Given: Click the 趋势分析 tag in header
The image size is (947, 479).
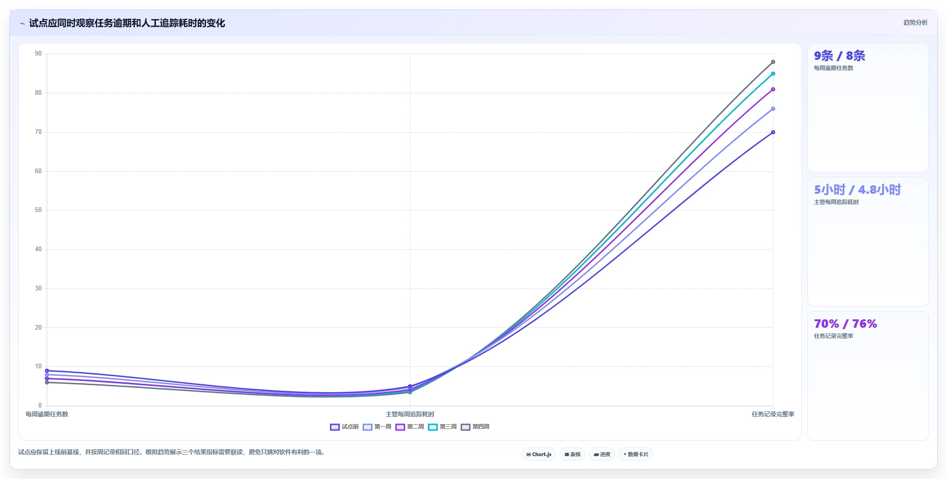Looking at the screenshot, I should 915,22.
